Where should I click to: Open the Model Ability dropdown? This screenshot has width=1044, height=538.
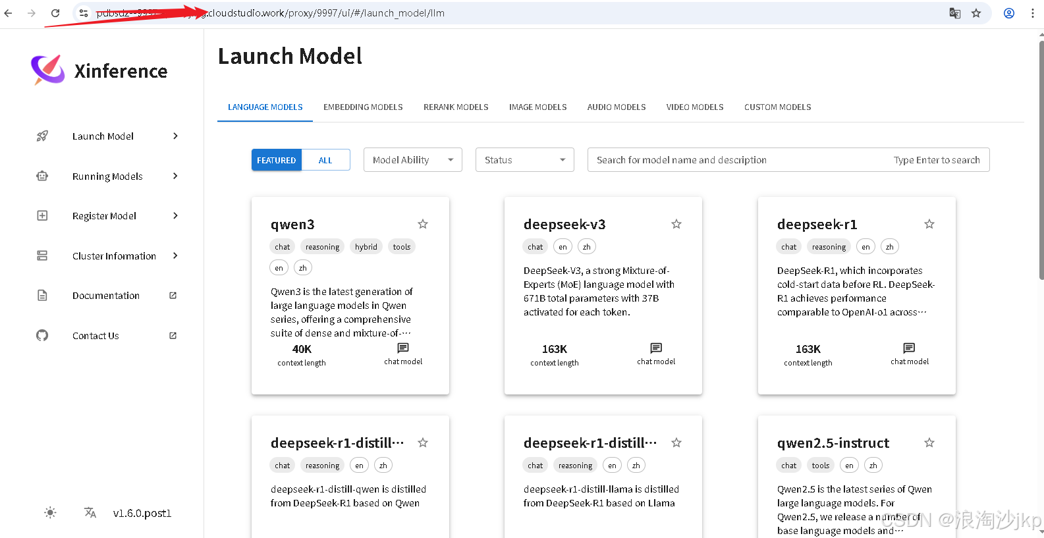413,160
